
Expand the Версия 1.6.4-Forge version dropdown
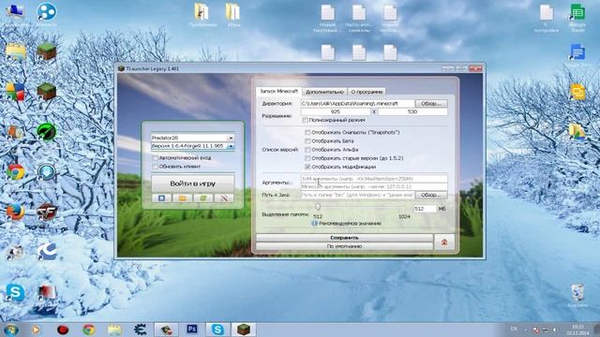point(231,146)
